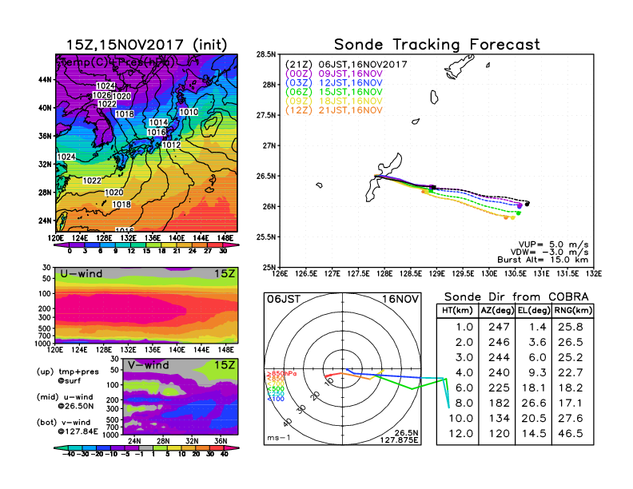Click the 'Sonde Dir from COBRA' table title
Image resolution: width=633 pixels, height=489 pixels.
tap(516, 297)
